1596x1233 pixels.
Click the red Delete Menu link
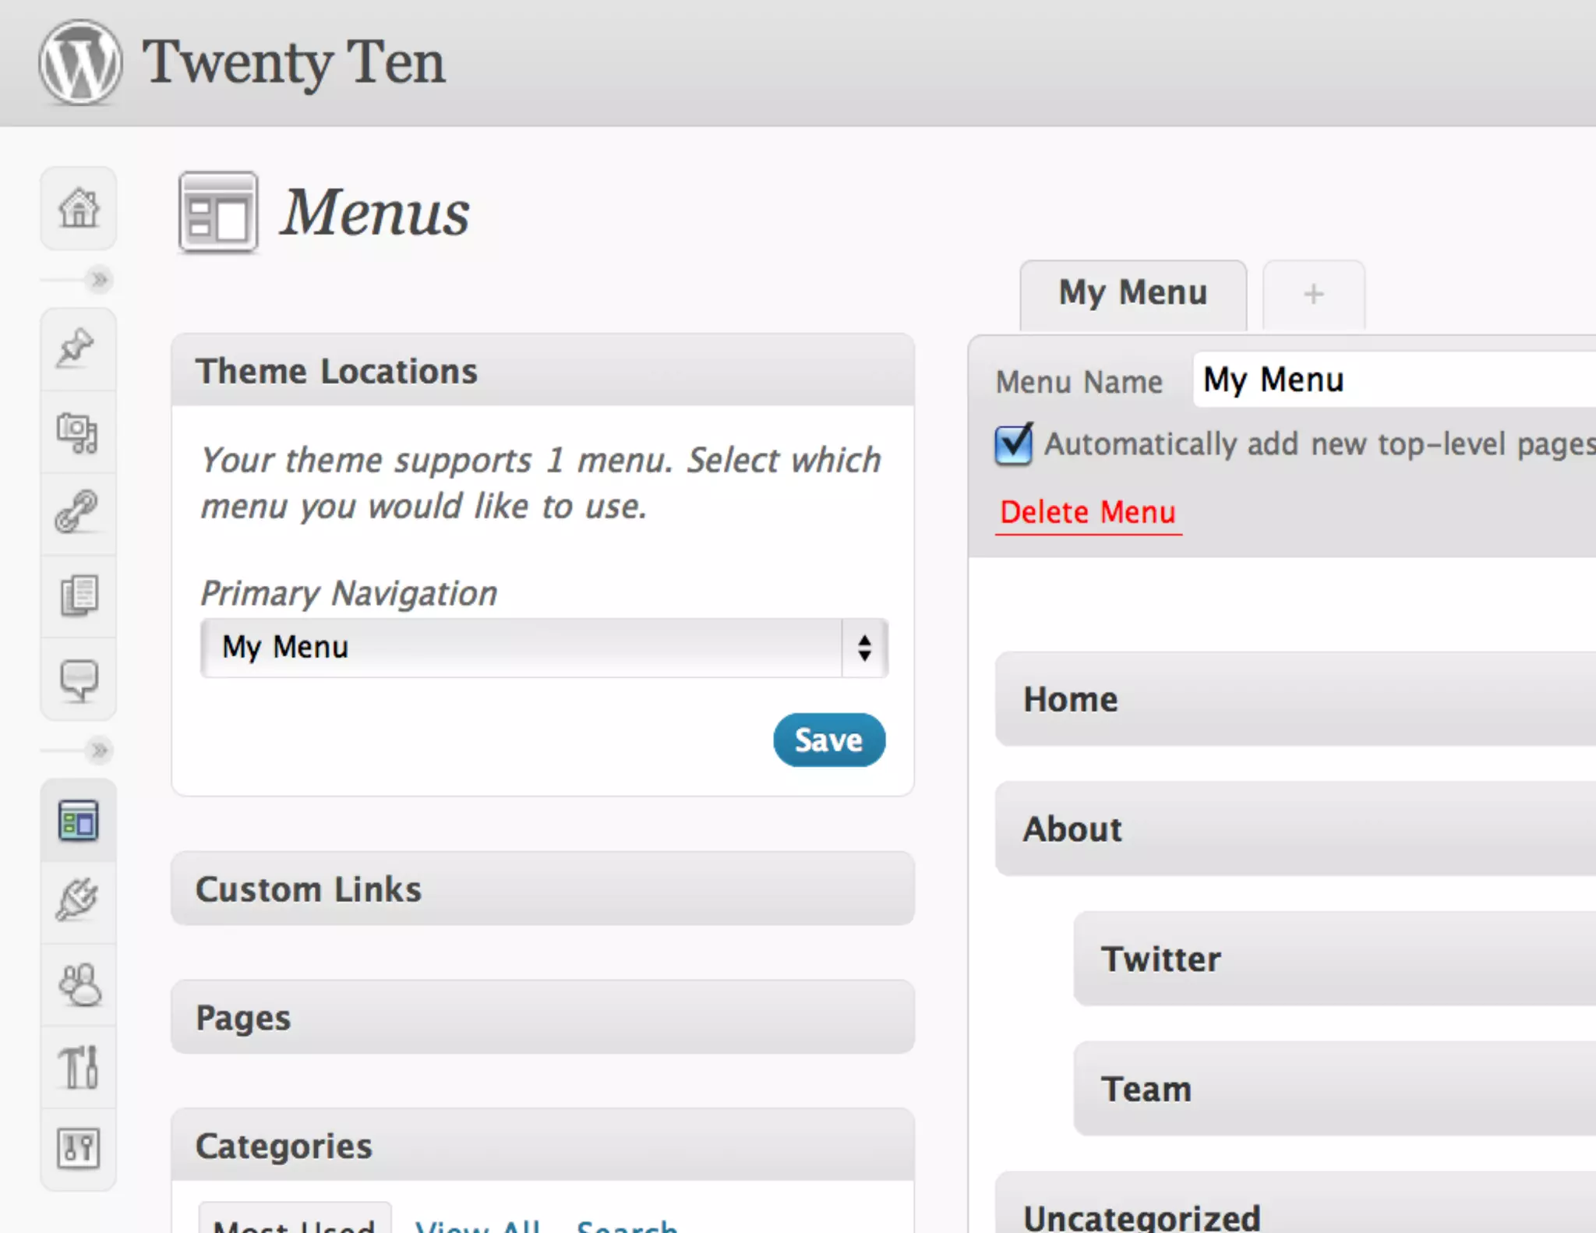coord(1088,513)
